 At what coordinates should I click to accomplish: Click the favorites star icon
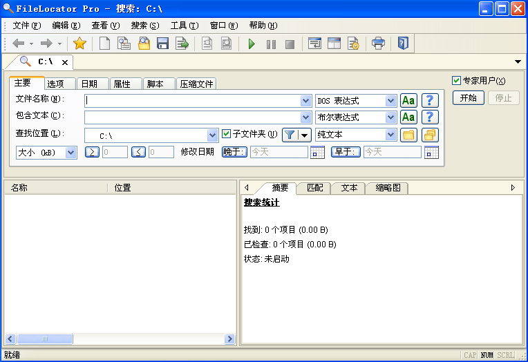click(x=79, y=44)
